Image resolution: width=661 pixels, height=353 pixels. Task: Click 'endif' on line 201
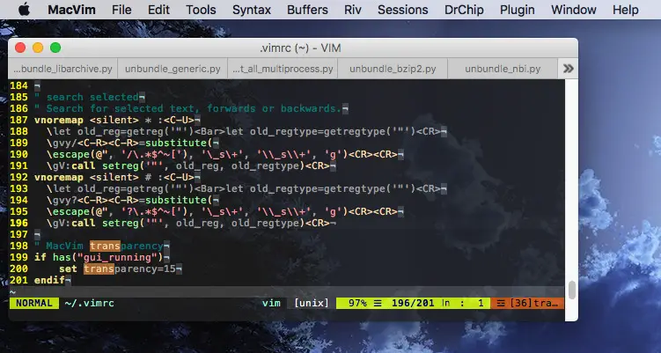[x=49, y=280]
